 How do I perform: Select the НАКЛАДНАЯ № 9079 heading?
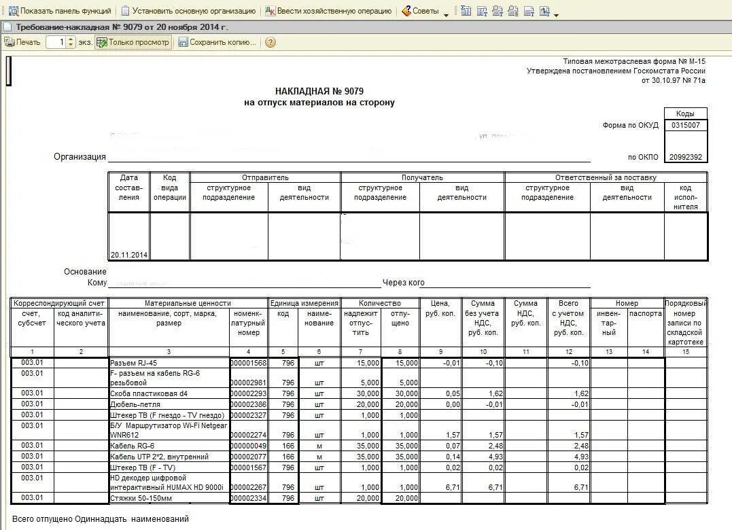pos(319,92)
